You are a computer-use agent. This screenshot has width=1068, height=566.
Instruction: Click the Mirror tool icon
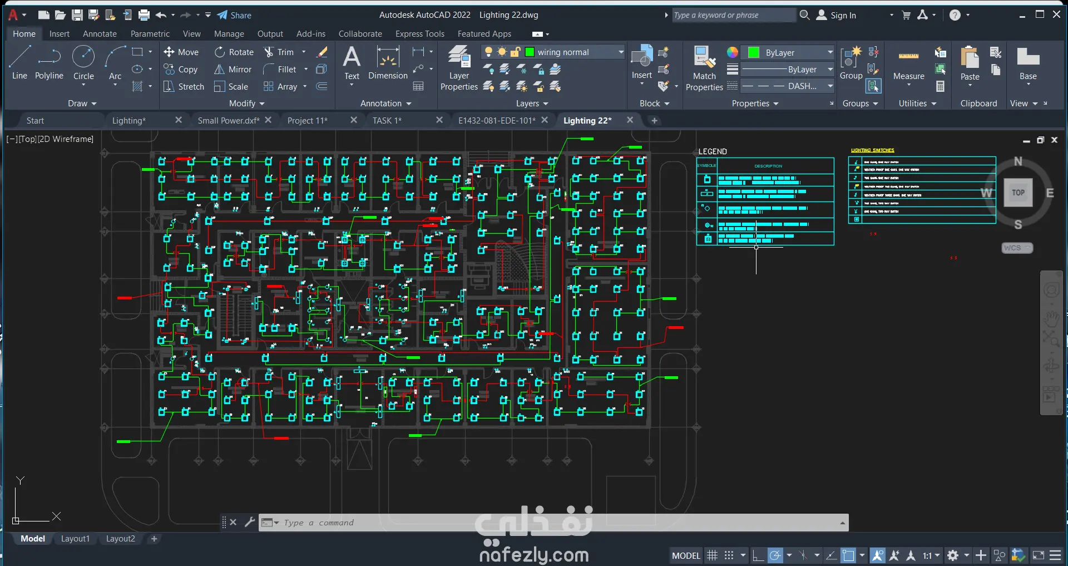tap(220, 70)
